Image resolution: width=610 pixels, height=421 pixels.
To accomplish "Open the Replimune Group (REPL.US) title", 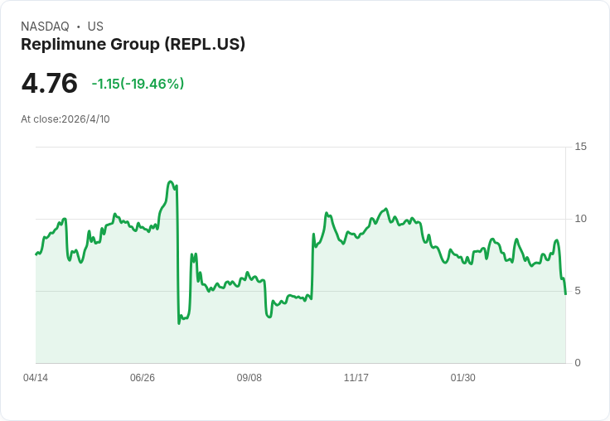I will pyautogui.click(x=133, y=45).
